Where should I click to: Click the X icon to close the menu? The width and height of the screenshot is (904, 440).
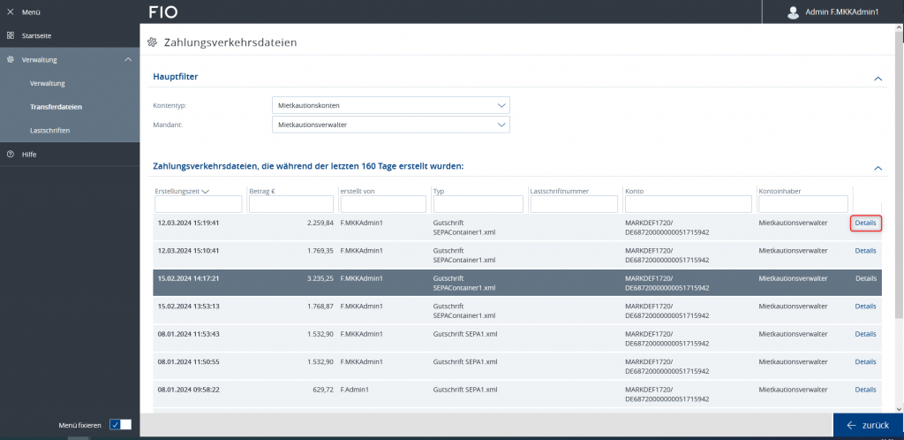pos(11,11)
